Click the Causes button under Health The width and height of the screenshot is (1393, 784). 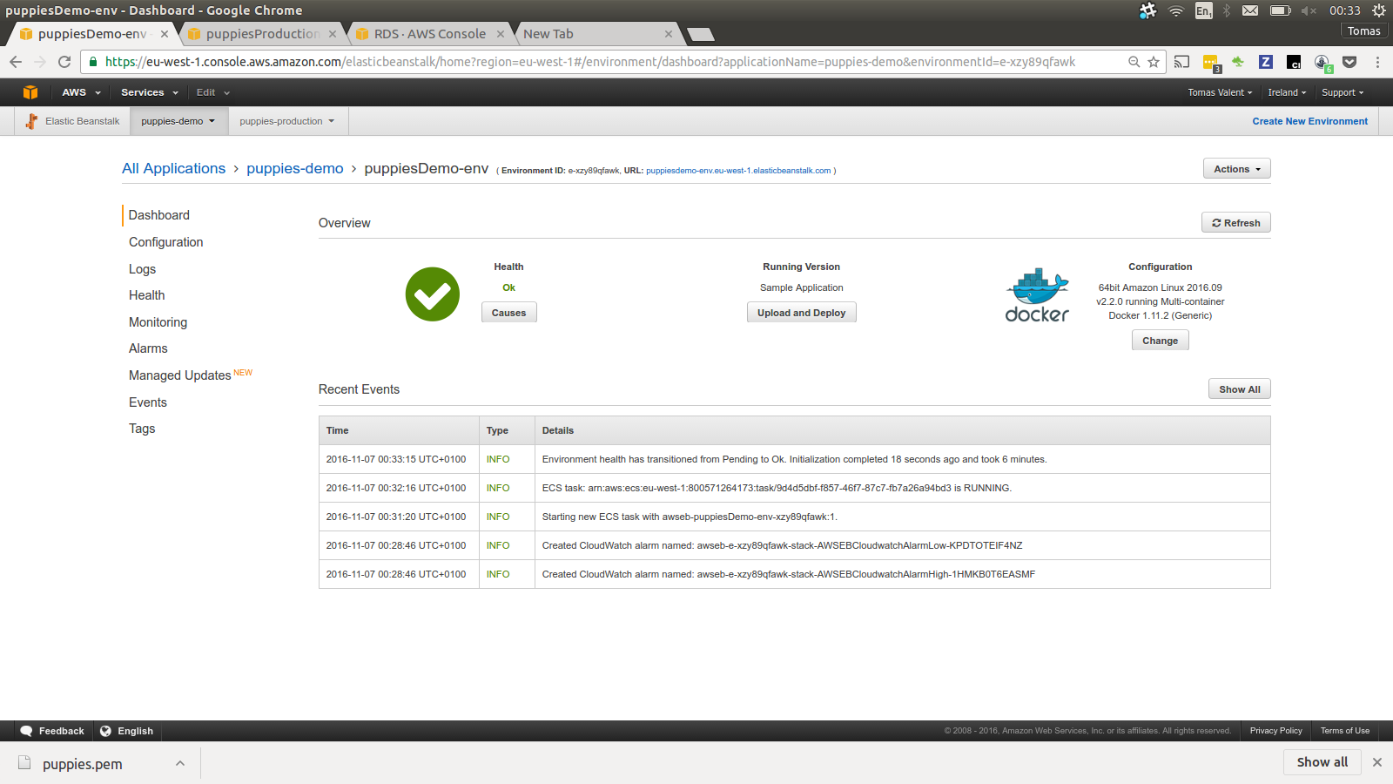[508, 313]
